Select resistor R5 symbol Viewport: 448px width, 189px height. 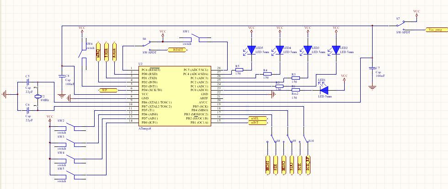[239, 70]
